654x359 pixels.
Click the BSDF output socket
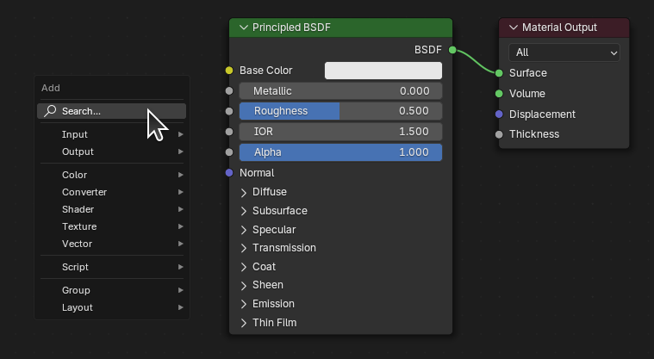[452, 51]
